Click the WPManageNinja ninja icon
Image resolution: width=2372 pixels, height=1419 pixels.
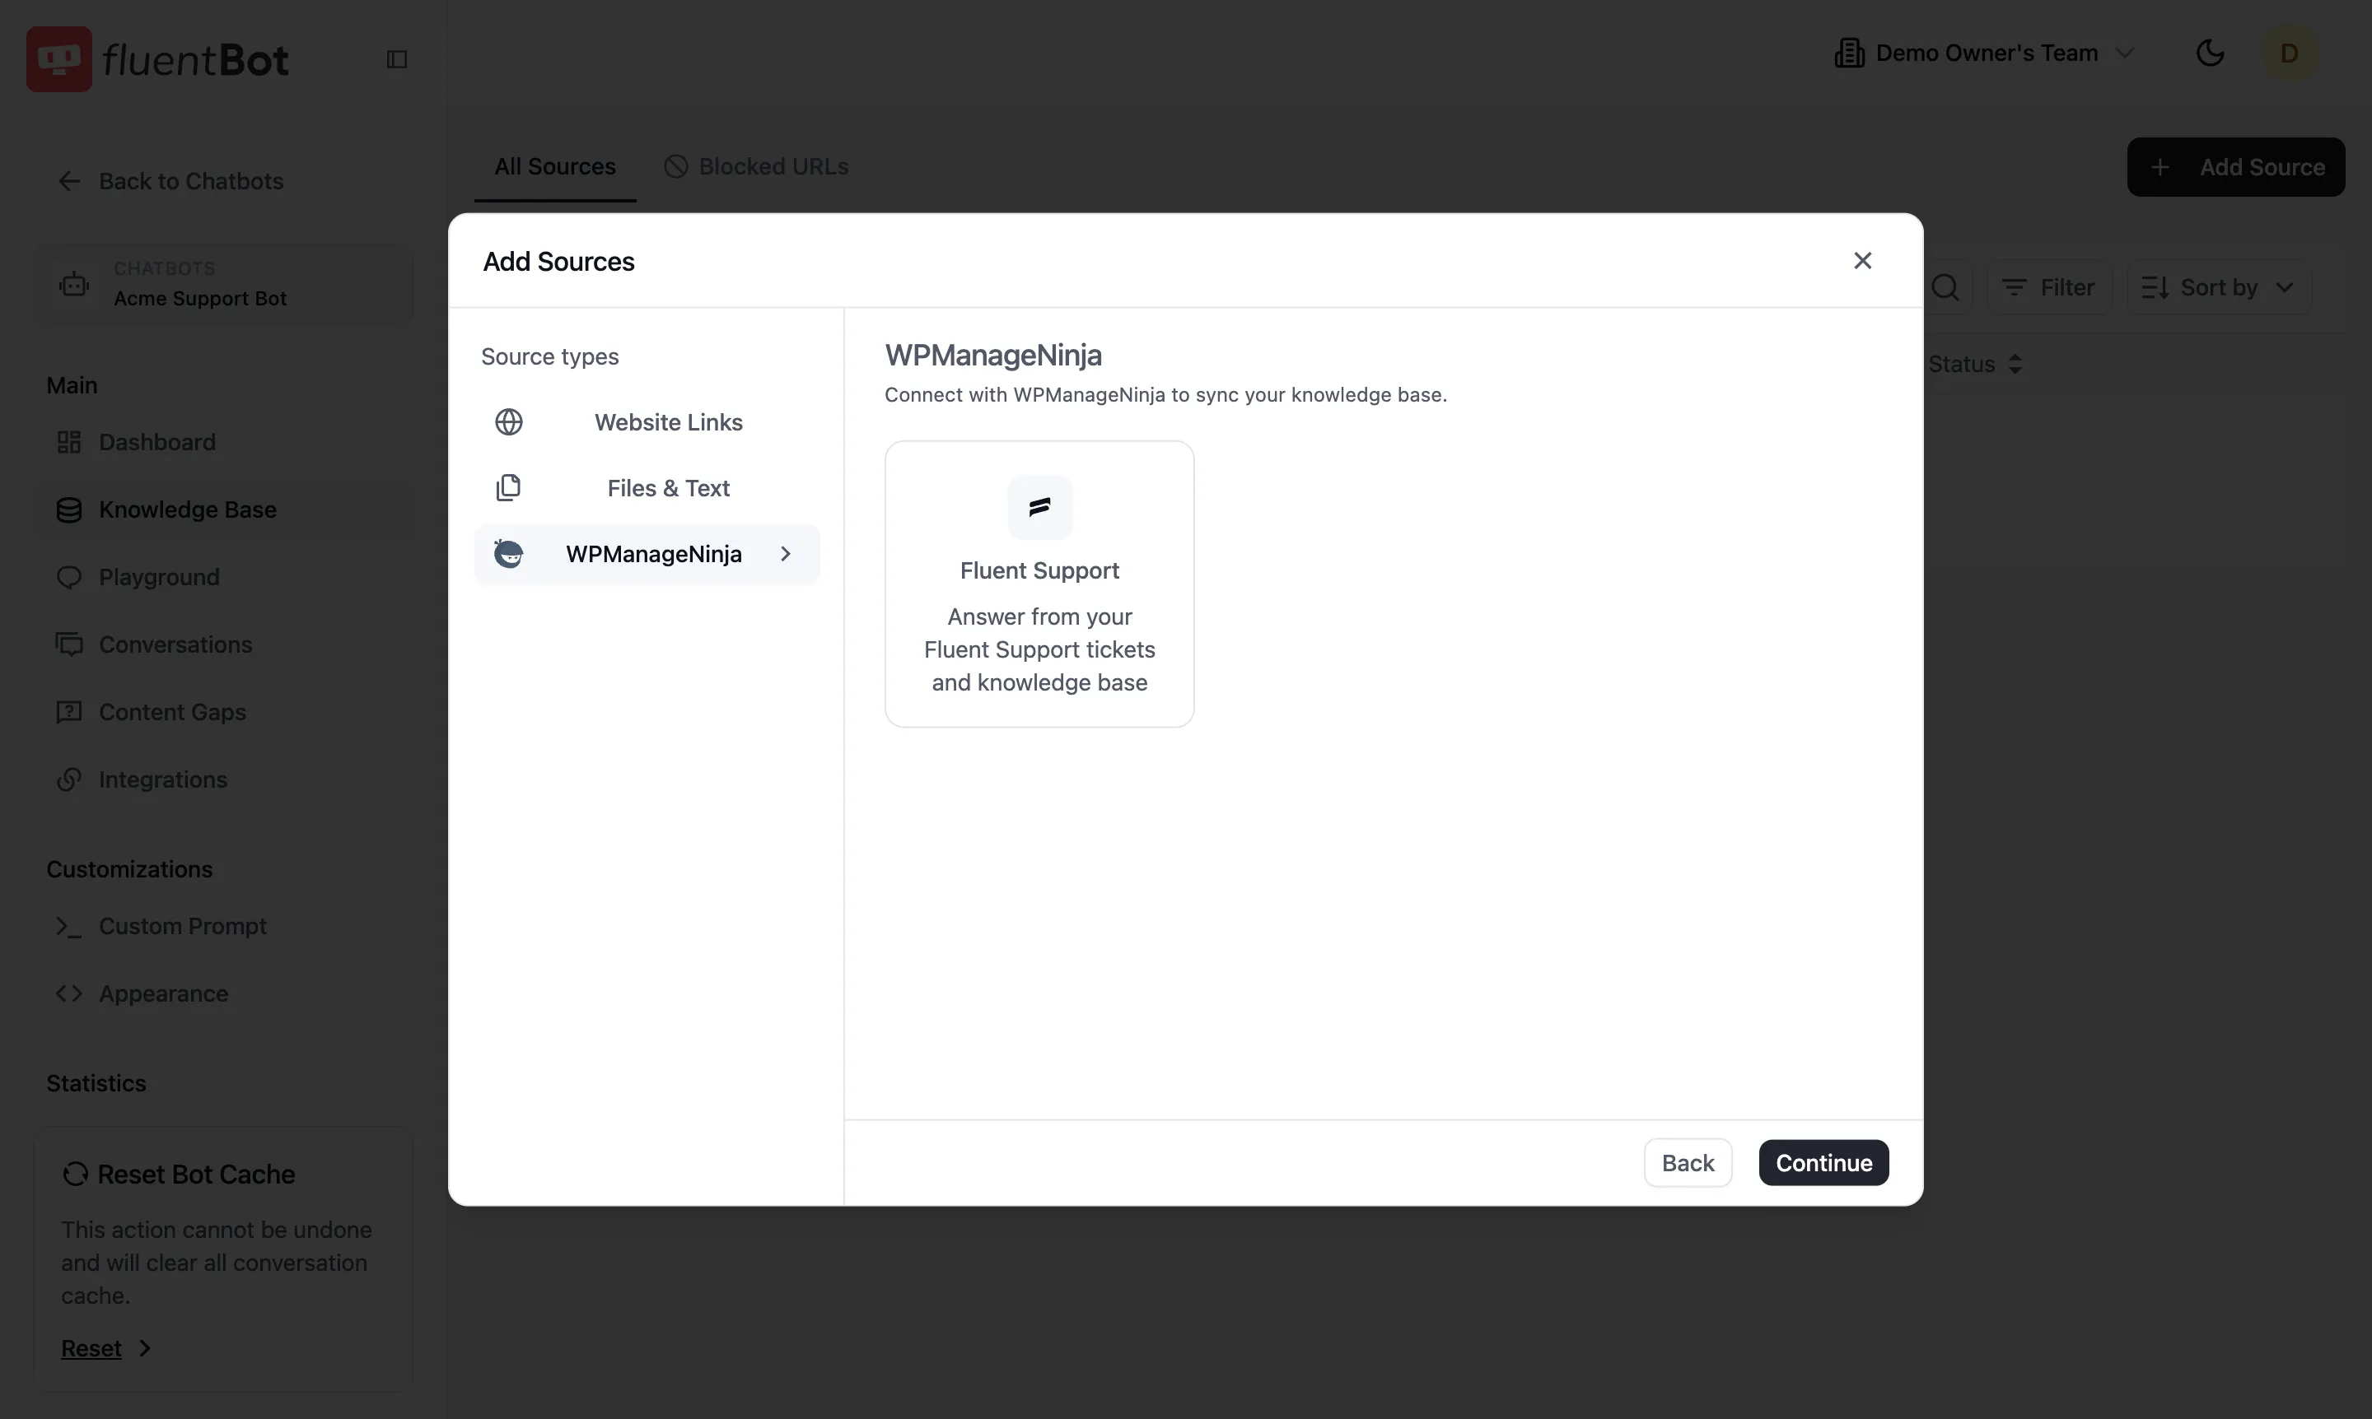(508, 554)
